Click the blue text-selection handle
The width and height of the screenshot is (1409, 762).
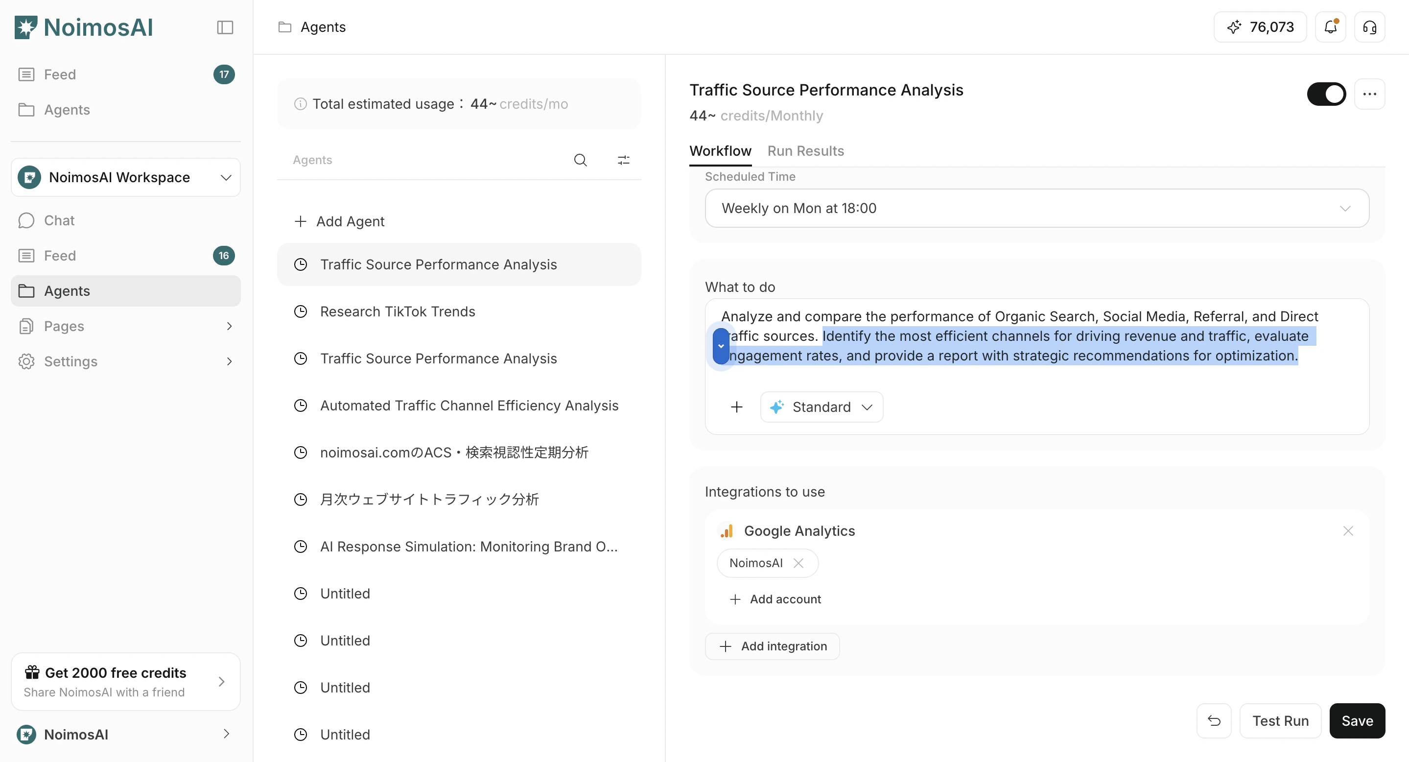(x=721, y=346)
